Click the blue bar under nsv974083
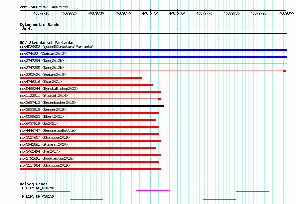This screenshot has width=296, height=204. (153, 57)
